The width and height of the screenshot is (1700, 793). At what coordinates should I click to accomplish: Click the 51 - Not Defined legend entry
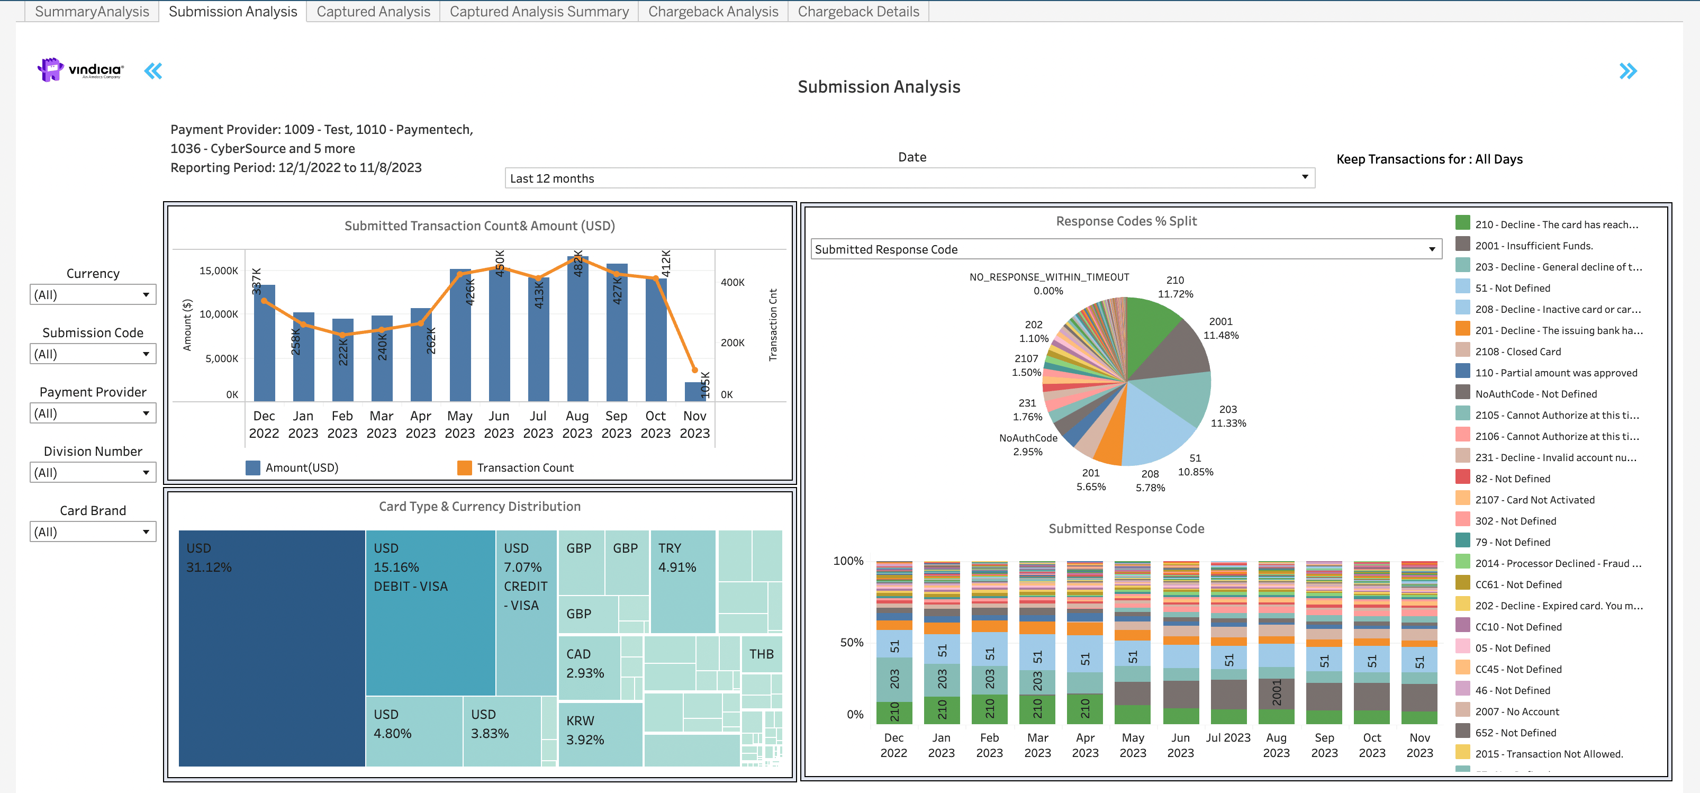click(x=1503, y=288)
